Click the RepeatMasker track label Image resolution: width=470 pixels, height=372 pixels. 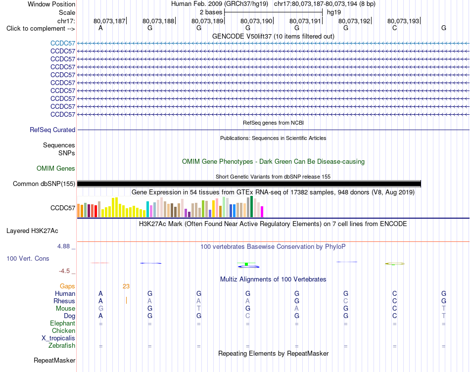pyautogui.click(x=54, y=360)
